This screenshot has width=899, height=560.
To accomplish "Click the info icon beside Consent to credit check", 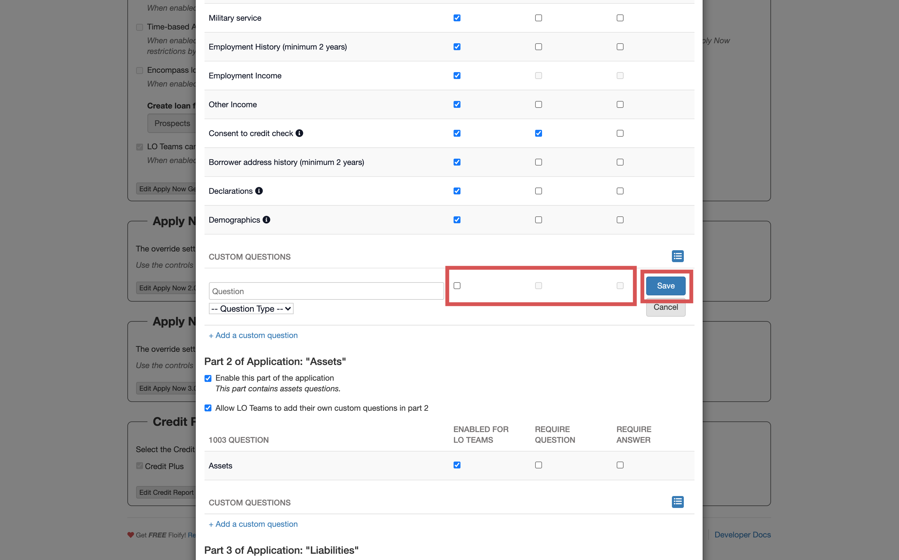I will (299, 133).
